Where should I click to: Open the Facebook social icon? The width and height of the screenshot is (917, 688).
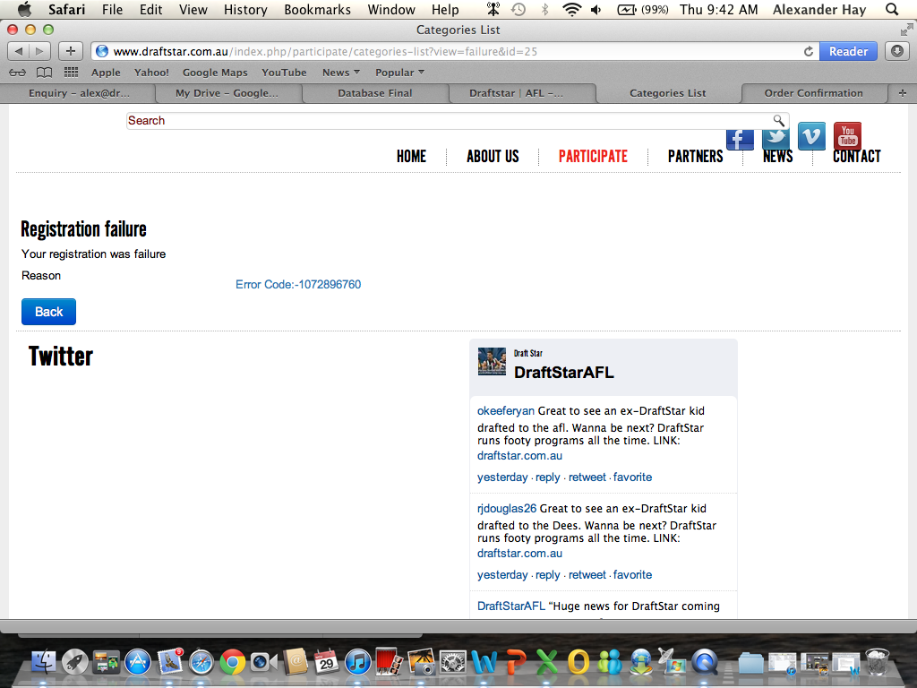(x=740, y=137)
